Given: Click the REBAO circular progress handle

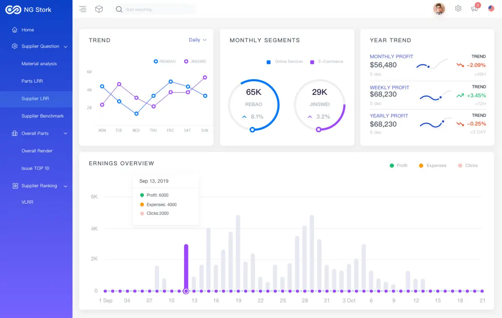Looking at the screenshot, I should [x=252, y=130].
